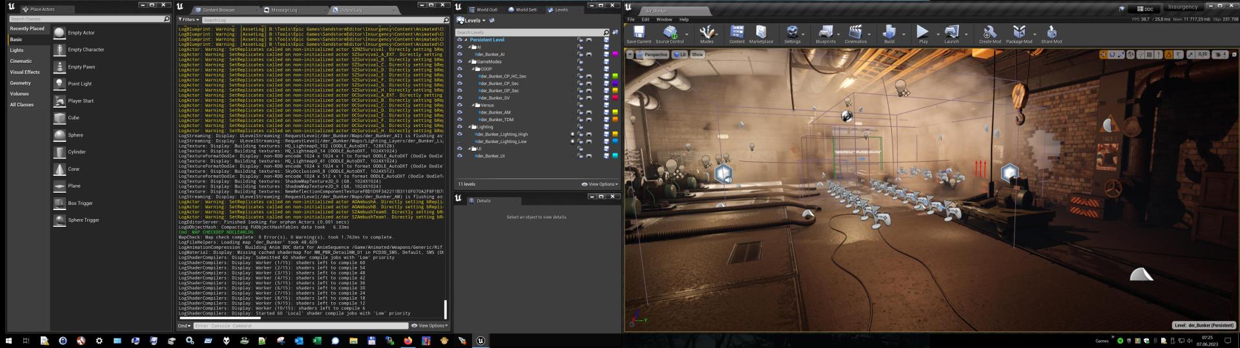Select the Cone actor icon
This screenshot has width=1240, height=348.
coord(59,169)
